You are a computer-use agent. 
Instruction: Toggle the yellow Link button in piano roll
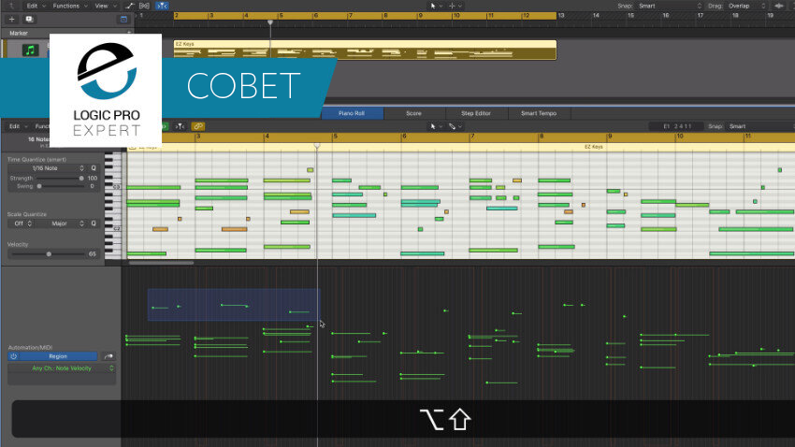(197, 126)
